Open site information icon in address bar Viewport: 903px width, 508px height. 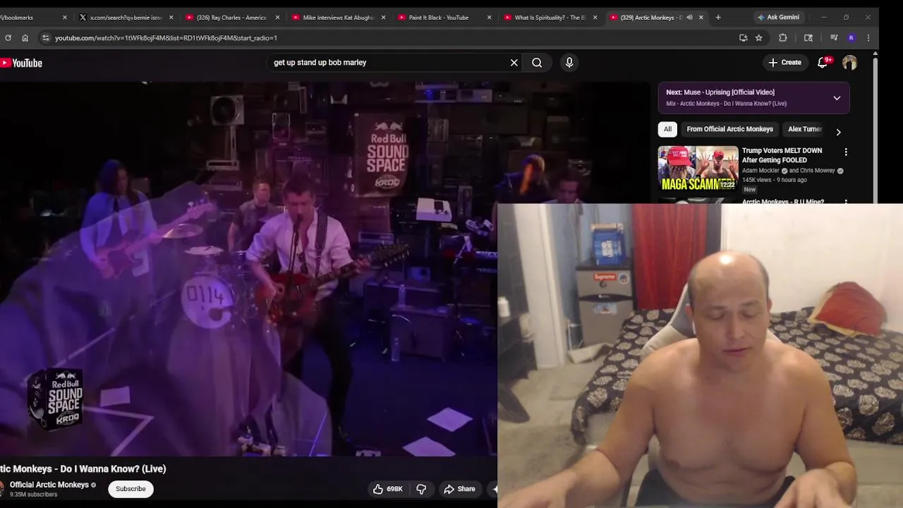[46, 38]
